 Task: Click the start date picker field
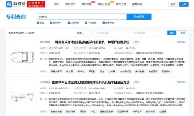(112, 33)
